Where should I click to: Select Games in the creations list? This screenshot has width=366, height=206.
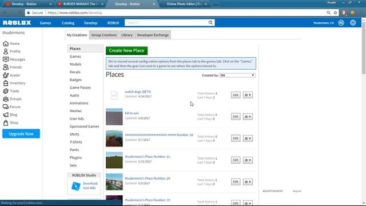click(75, 57)
